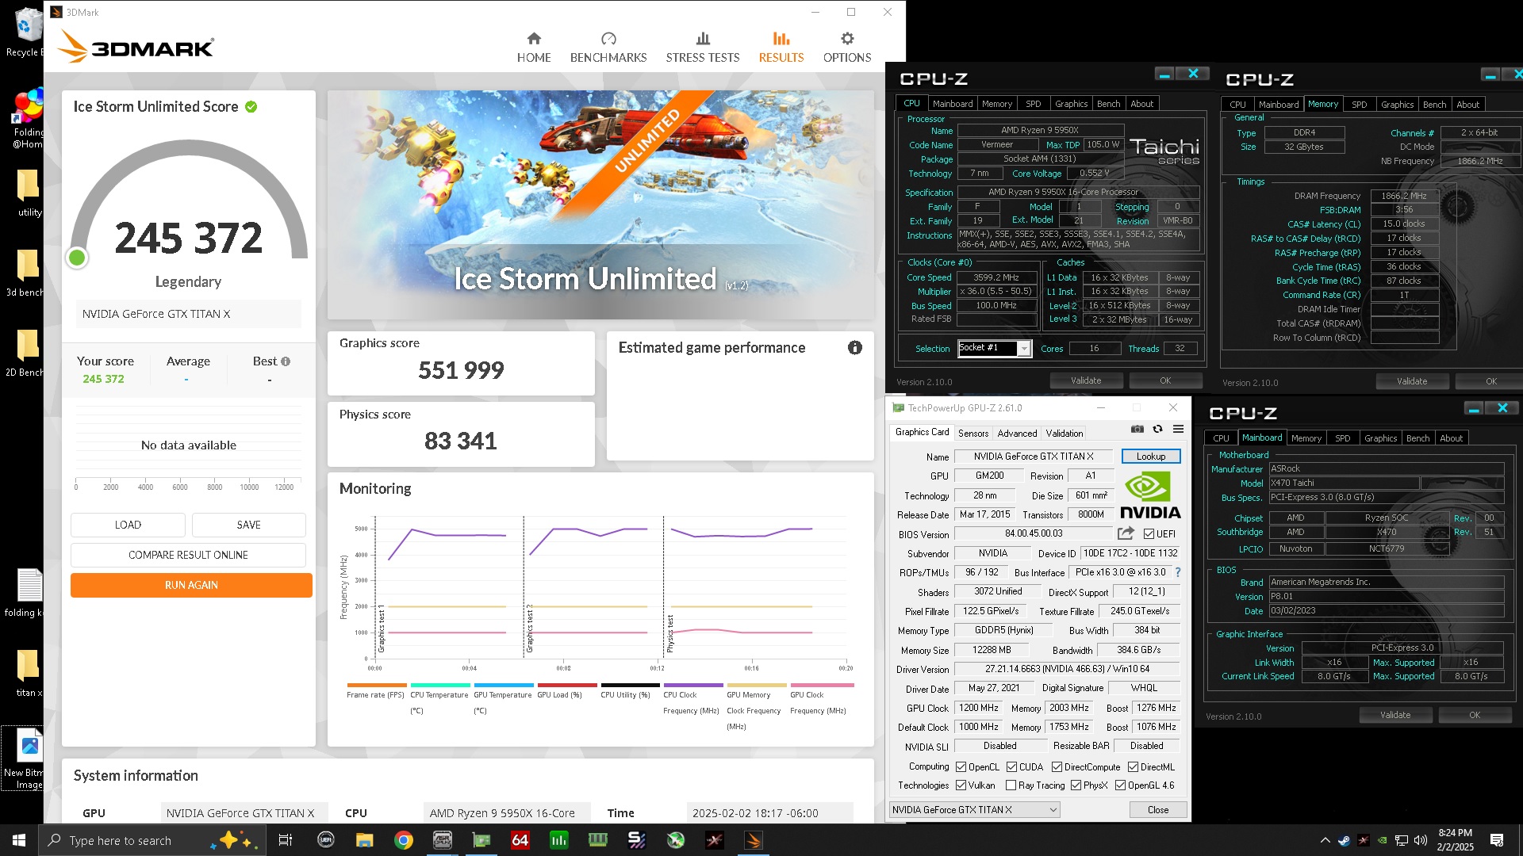Toggle the UEFI checkbox in GPU-Z
1523x856 pixels.
tap(1149, 534)
